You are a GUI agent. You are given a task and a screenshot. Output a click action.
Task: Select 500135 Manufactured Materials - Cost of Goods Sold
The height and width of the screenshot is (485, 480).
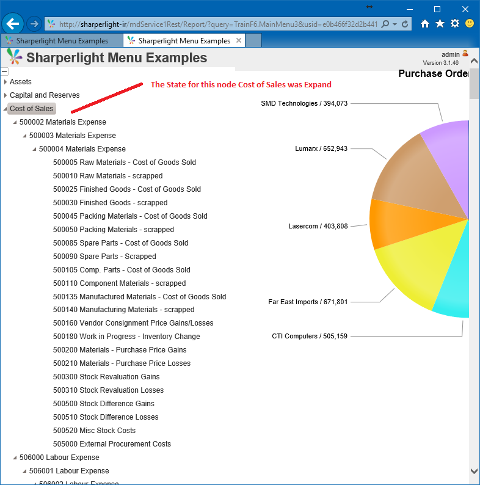[x=139, y=297]
